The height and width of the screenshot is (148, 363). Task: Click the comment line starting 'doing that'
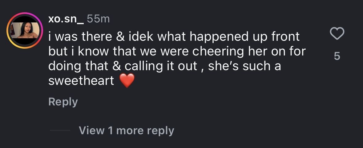coord(164,66)
